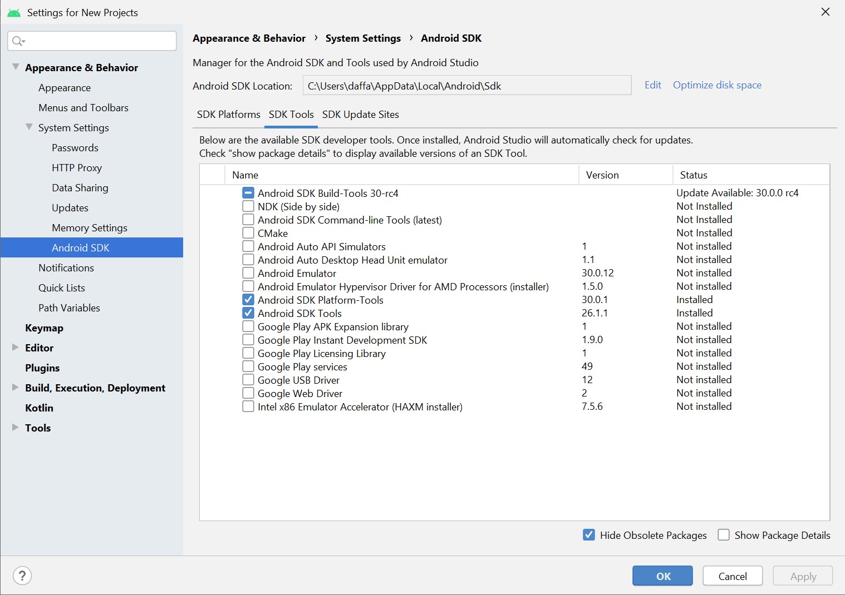Viewport: 845px width, 595px height.
Task: Open Data Sharing settings
Action: click(x=80, y=188)
